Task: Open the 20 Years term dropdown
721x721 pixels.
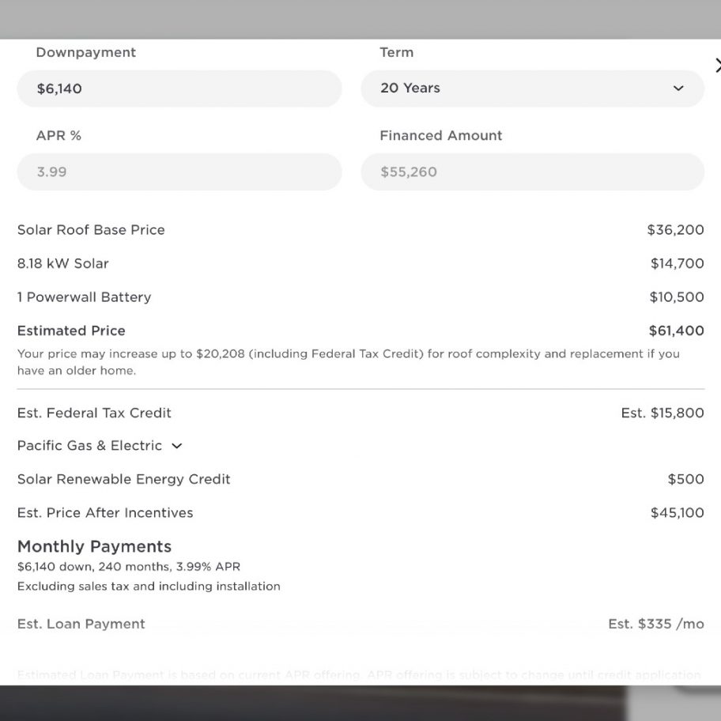Action: (x=533, y=89)
